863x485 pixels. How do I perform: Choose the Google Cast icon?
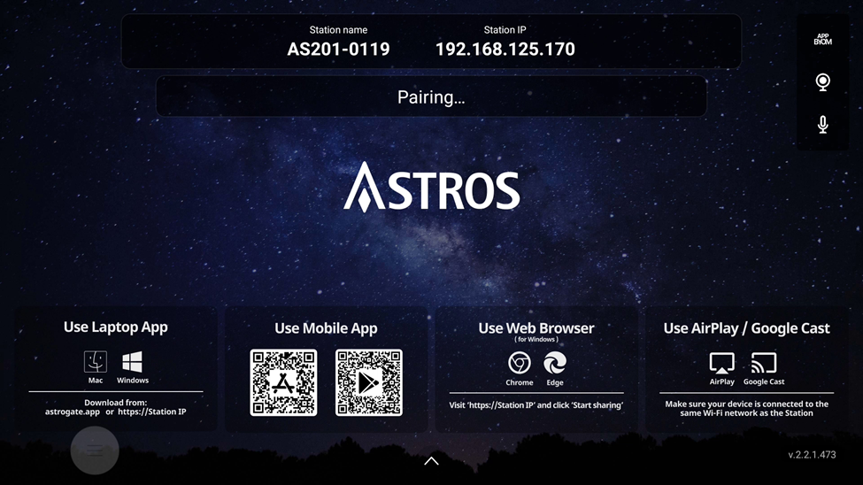764,363
